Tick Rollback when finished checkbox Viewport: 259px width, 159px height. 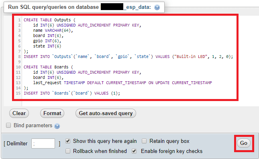click(68, 151)
